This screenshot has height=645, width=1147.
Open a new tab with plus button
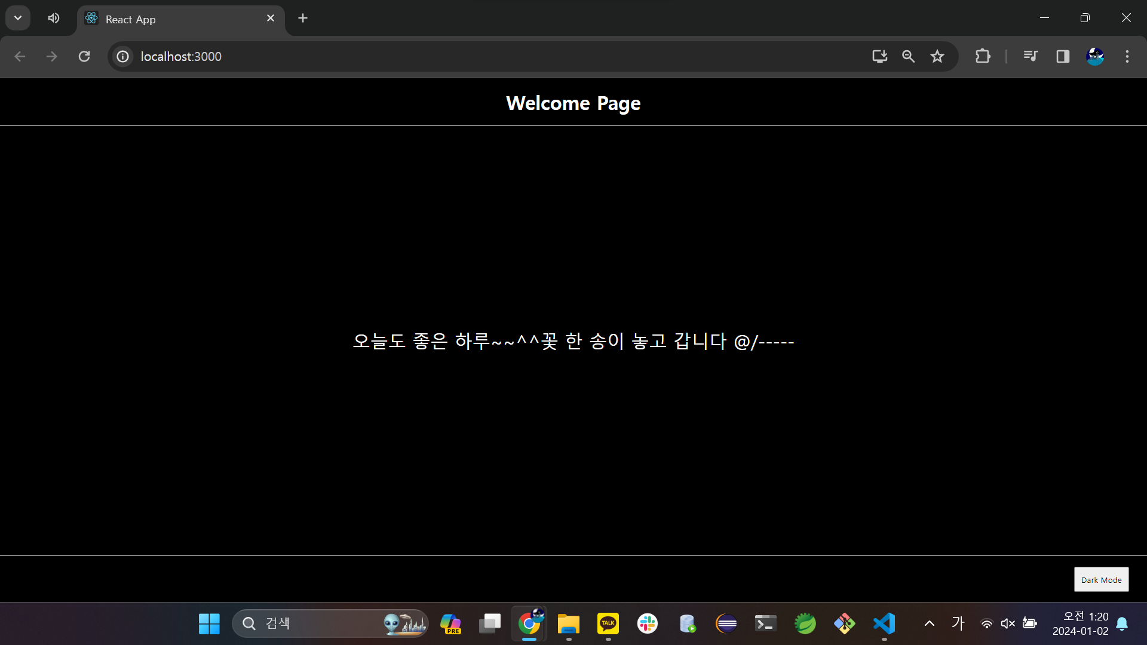303,18
